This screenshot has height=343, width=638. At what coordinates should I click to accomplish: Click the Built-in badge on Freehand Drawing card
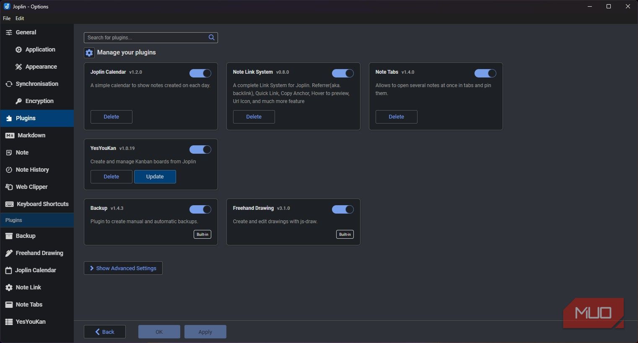click(345, 235)
